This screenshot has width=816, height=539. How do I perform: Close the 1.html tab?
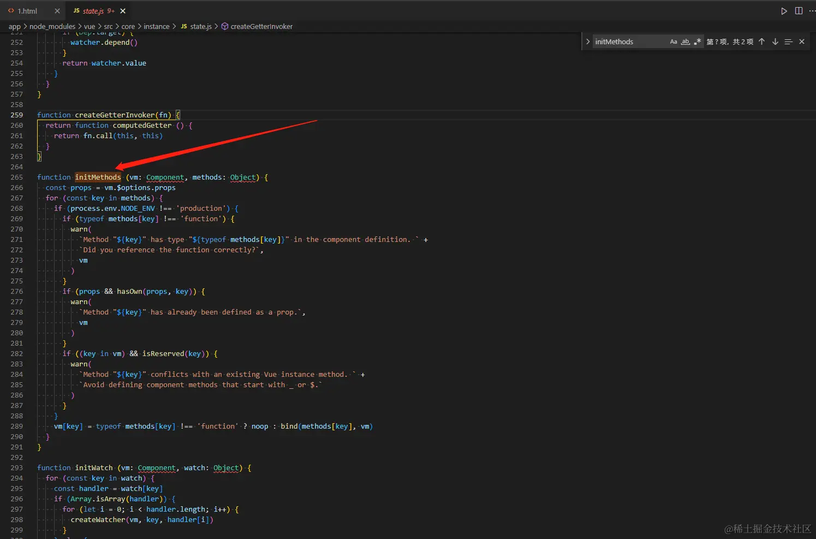(x=57, y=11)
